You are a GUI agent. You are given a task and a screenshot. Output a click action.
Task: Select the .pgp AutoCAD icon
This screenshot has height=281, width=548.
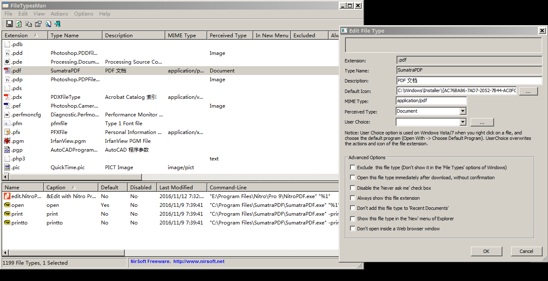pos(7,150)
